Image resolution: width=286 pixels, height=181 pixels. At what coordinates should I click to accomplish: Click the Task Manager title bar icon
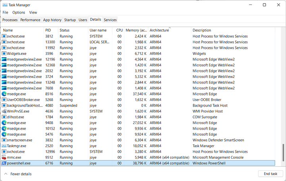[x=5, y=5]
